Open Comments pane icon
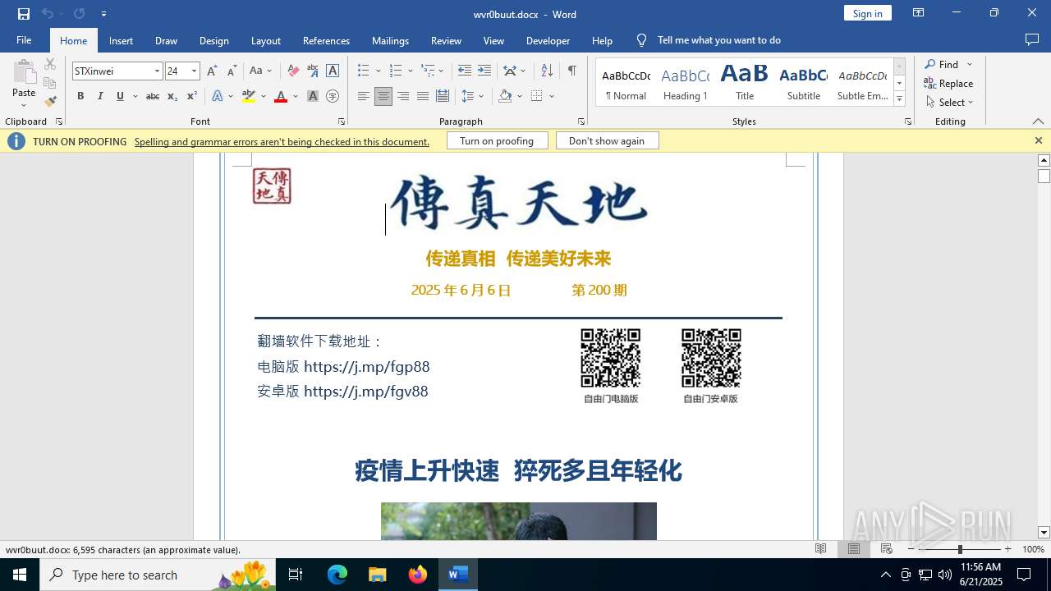This screenshot has height=591, width=1051. [x=1032, y=40]
